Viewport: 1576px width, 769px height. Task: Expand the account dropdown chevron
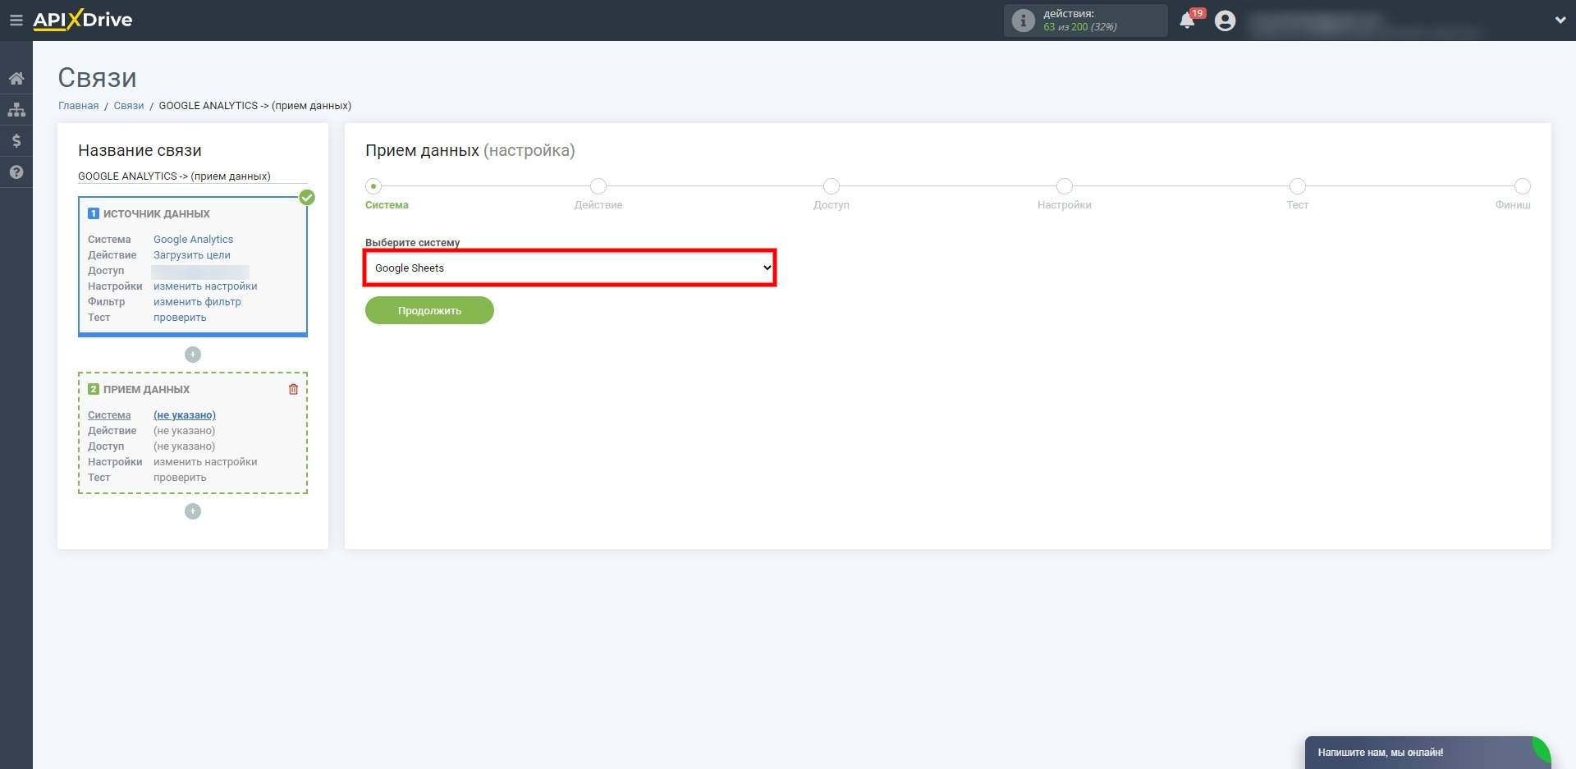pos(1560,21)
